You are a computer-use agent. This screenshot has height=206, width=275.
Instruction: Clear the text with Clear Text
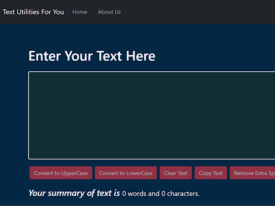[x=176, y=173]
